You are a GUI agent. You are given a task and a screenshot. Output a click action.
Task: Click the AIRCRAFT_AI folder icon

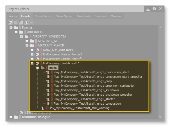coord(32,41)
